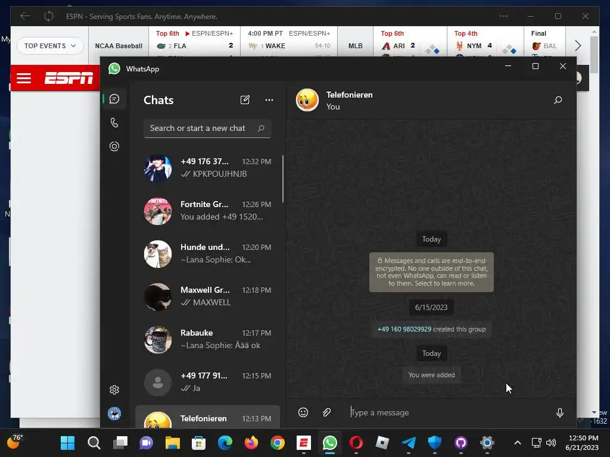Launch File Explorer from taskbar
The image size is (610, 457).
[x=172, y=443]
